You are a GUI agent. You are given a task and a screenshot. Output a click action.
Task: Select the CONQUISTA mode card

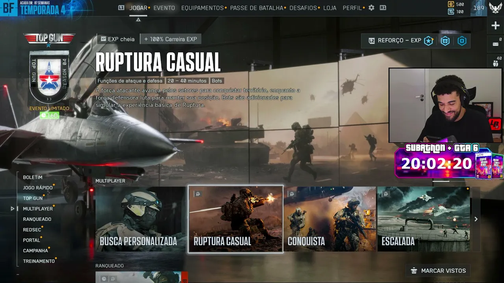pyautogui.click(x=330, y=219)
